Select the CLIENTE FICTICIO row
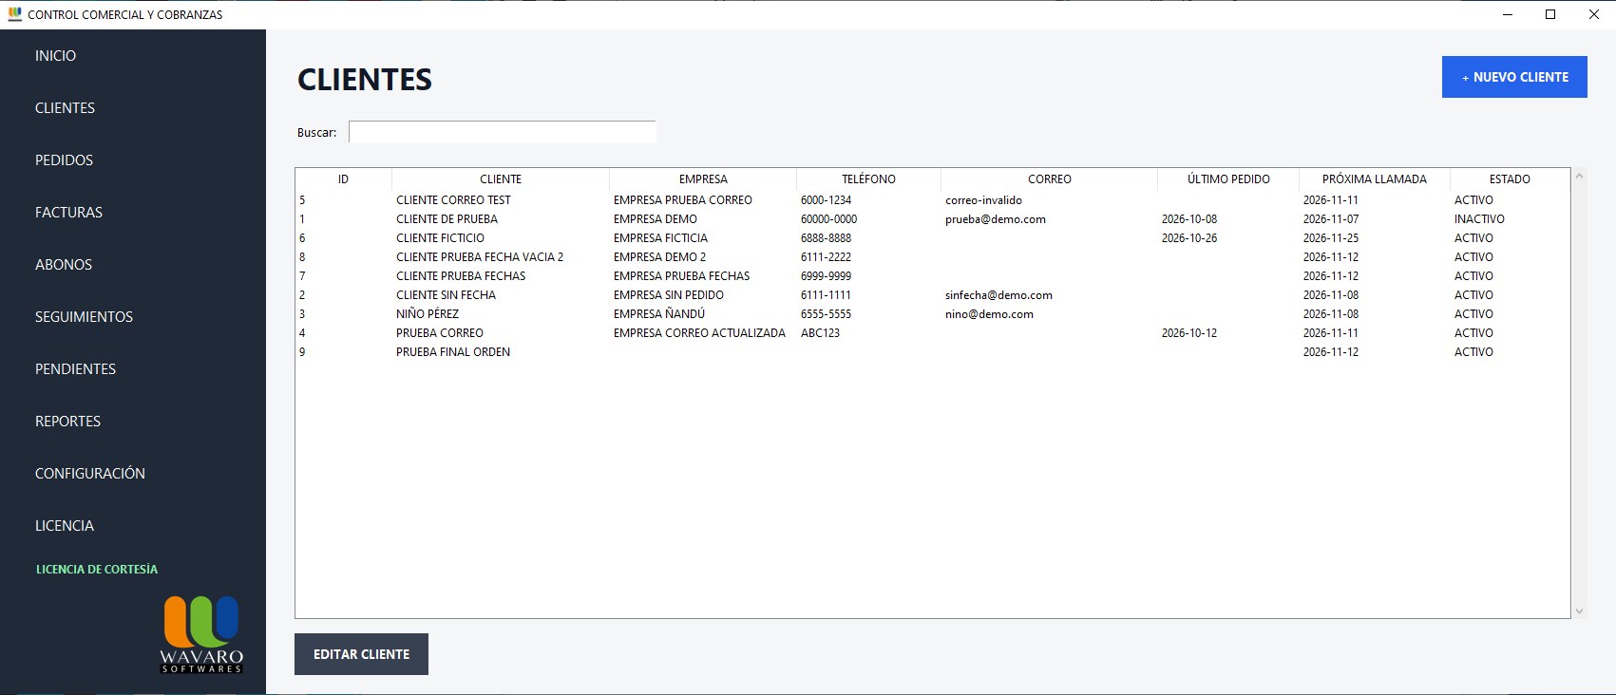Viewport: 1616px width, 695px height. 932,238
